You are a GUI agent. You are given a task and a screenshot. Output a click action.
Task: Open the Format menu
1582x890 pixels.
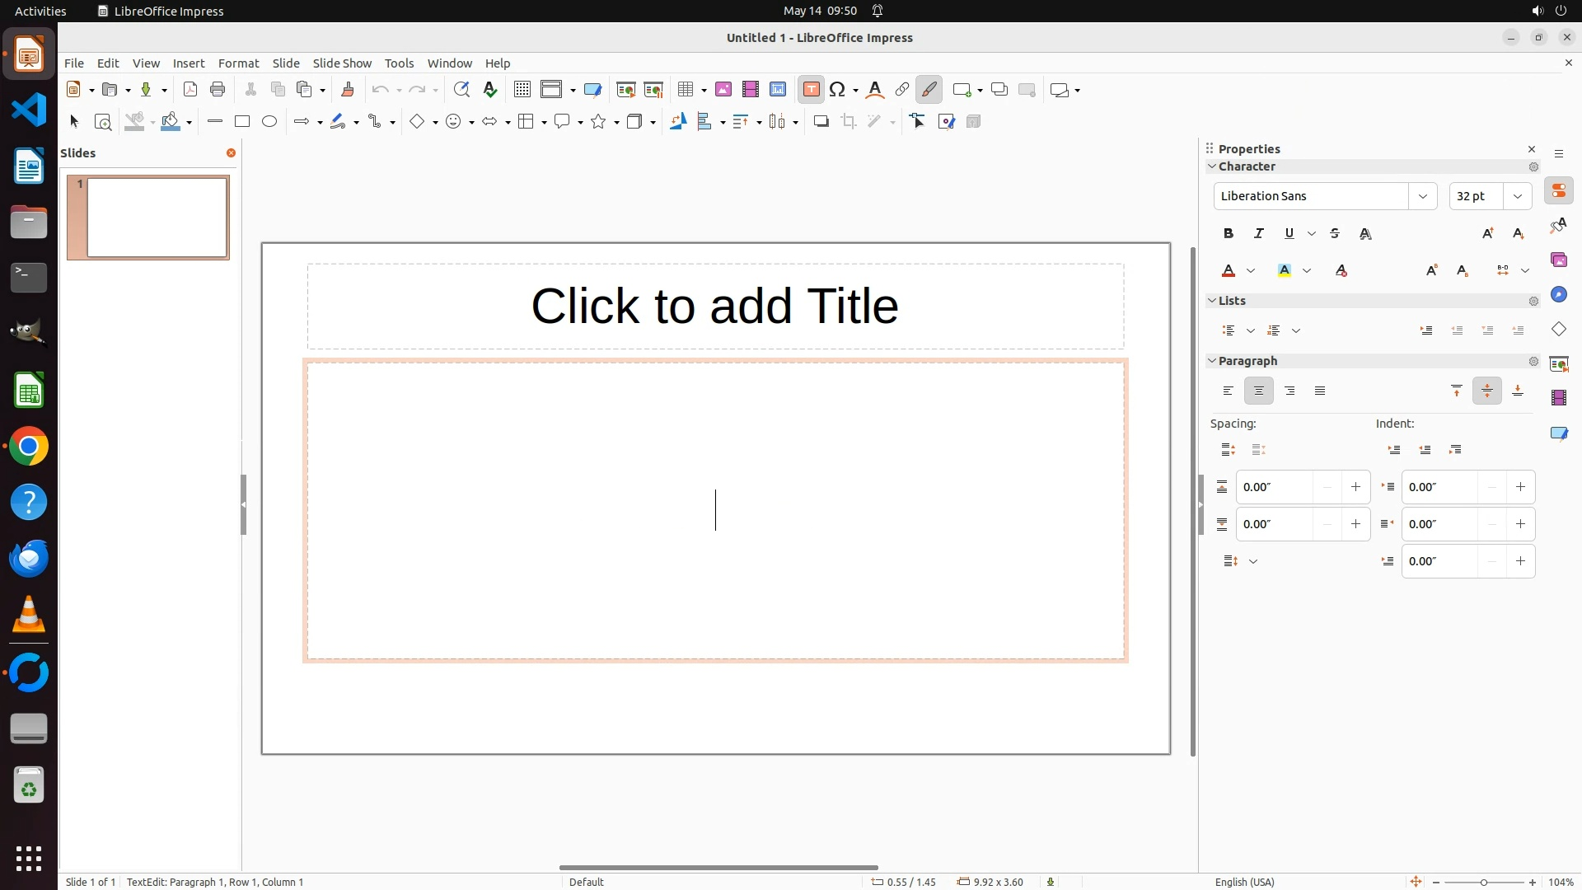tap(238, 63)
